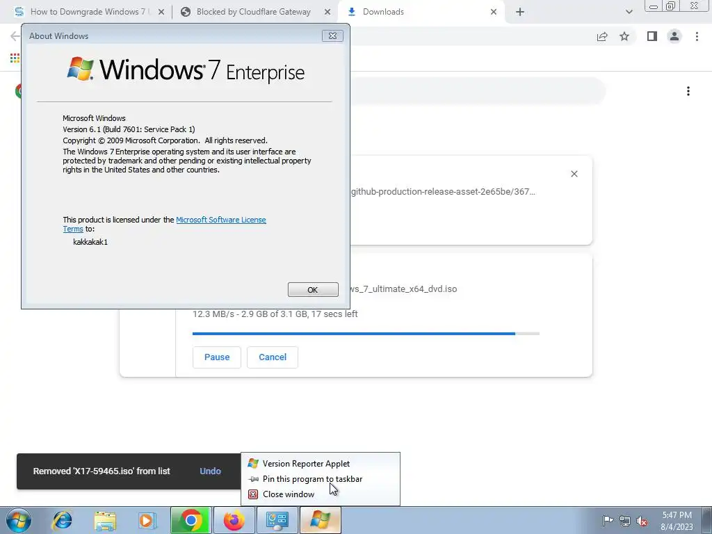
Task: Click the How to Downgrade tab favicon
Action: pyautogui.click(x=19, y=13)
